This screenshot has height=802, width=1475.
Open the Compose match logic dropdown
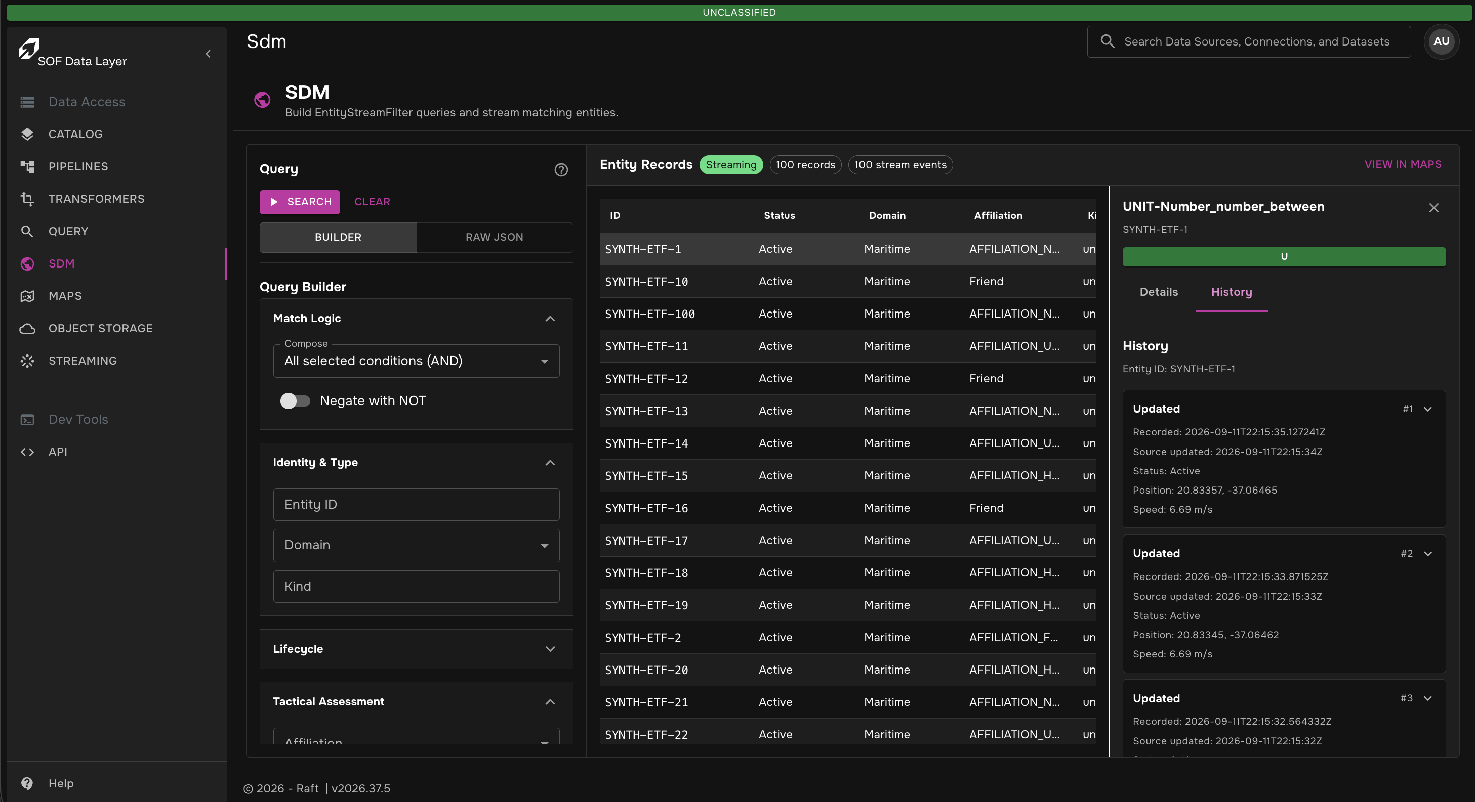pos(416,361)
